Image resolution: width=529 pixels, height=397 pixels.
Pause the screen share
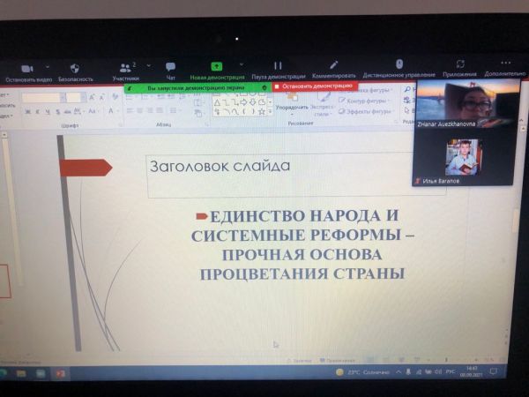[277, 66]
